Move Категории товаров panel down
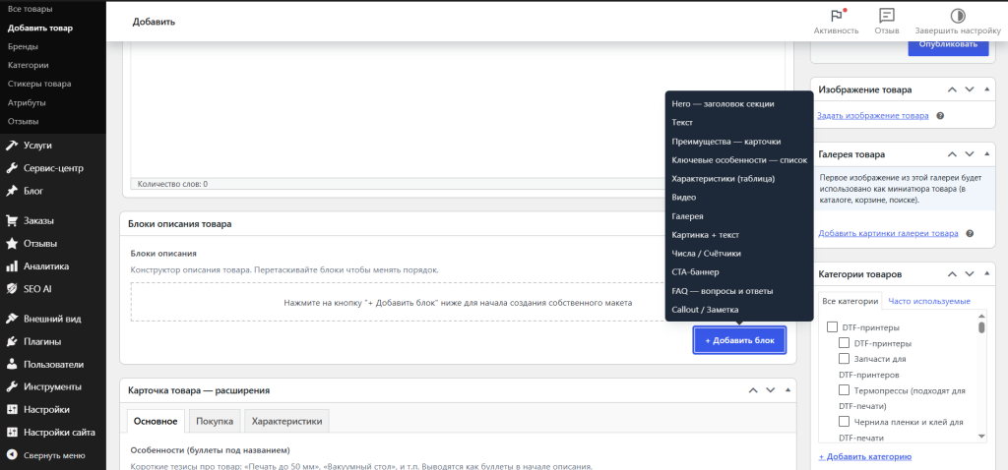This screenshot has width=1008, height=470. (970, 274)
